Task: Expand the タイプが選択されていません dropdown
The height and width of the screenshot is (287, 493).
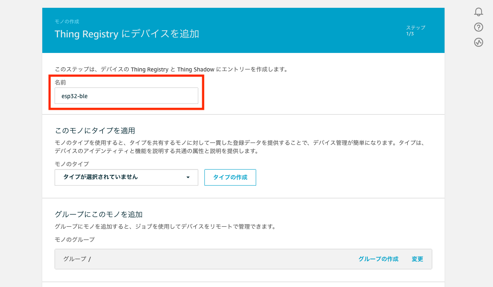Action: (126, 177)
